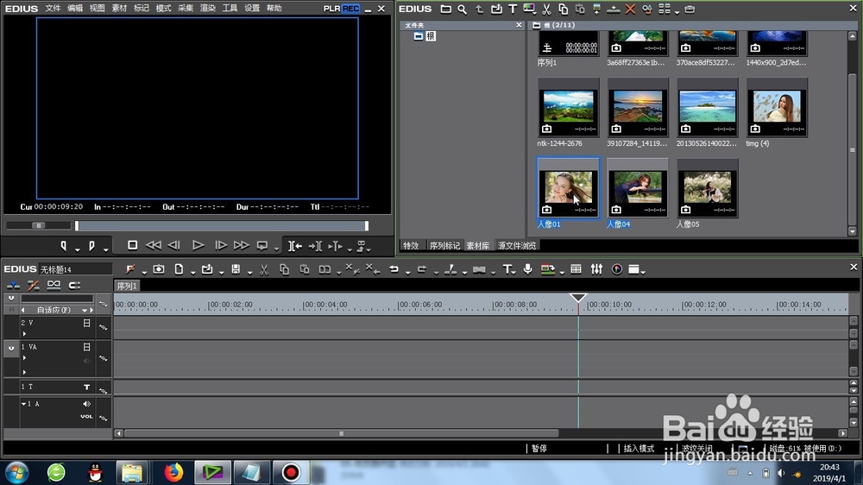Collapse 1 A audio track triangle
Viewport: 863px width, 485px height.
(23, 404)
